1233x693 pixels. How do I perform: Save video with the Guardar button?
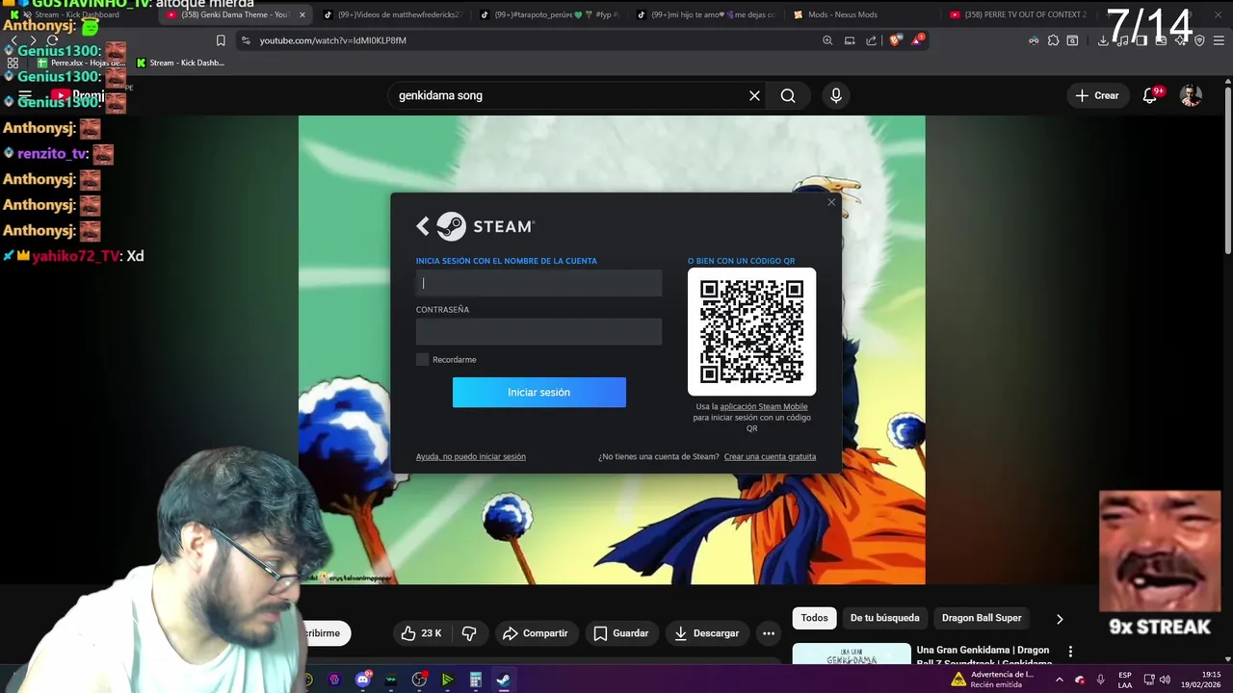pos(620,633)
